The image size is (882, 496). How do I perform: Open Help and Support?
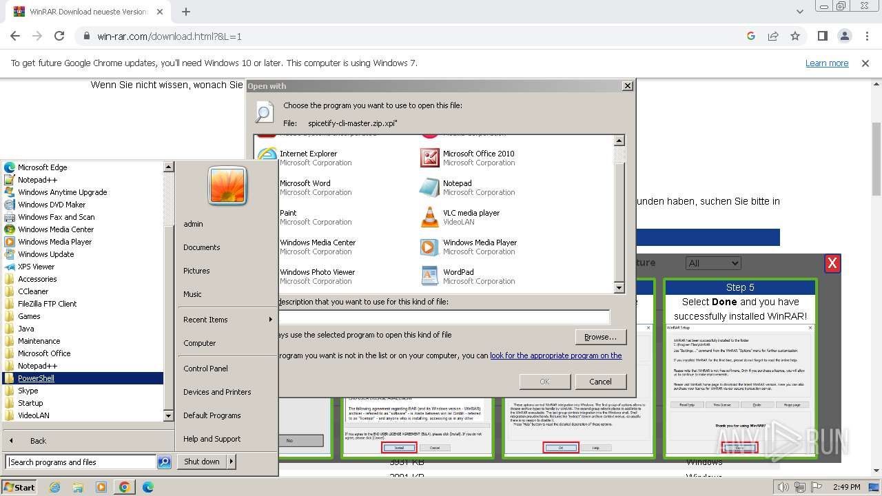[212, 439]
